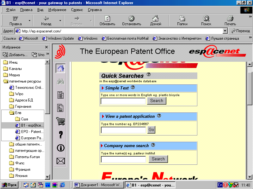Open the Избранное menu
Screen dimensions: 253x189
pos(57,10)
